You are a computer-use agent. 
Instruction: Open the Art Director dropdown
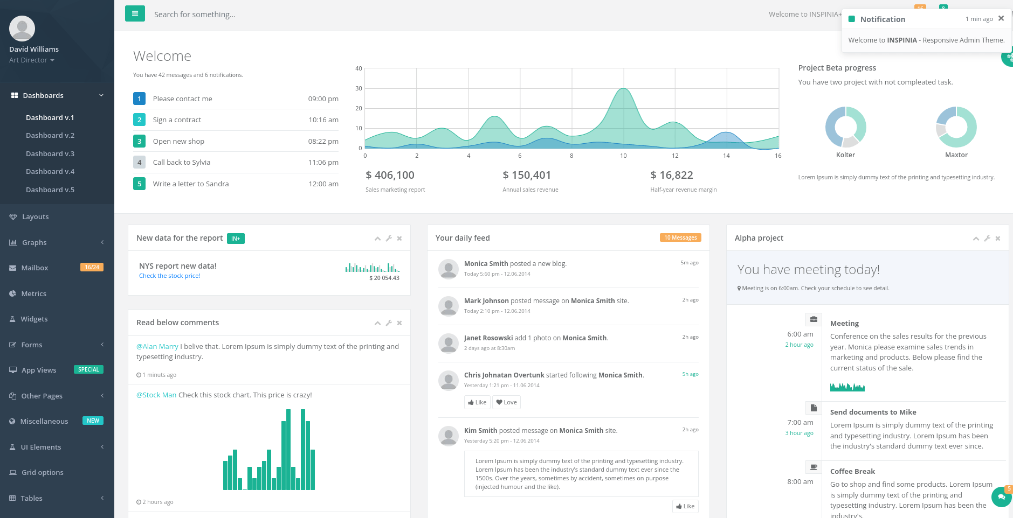[32, 60]
